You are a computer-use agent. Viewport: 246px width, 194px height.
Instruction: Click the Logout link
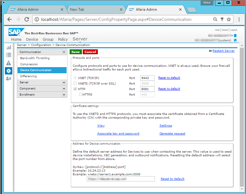[x=233, y=30]
